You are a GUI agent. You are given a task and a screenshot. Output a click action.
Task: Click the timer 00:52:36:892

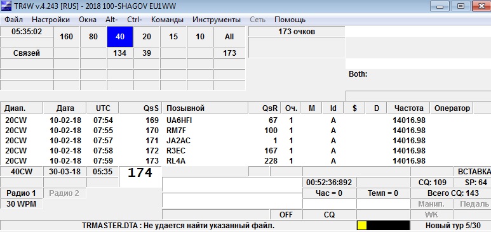coord(329,183)
